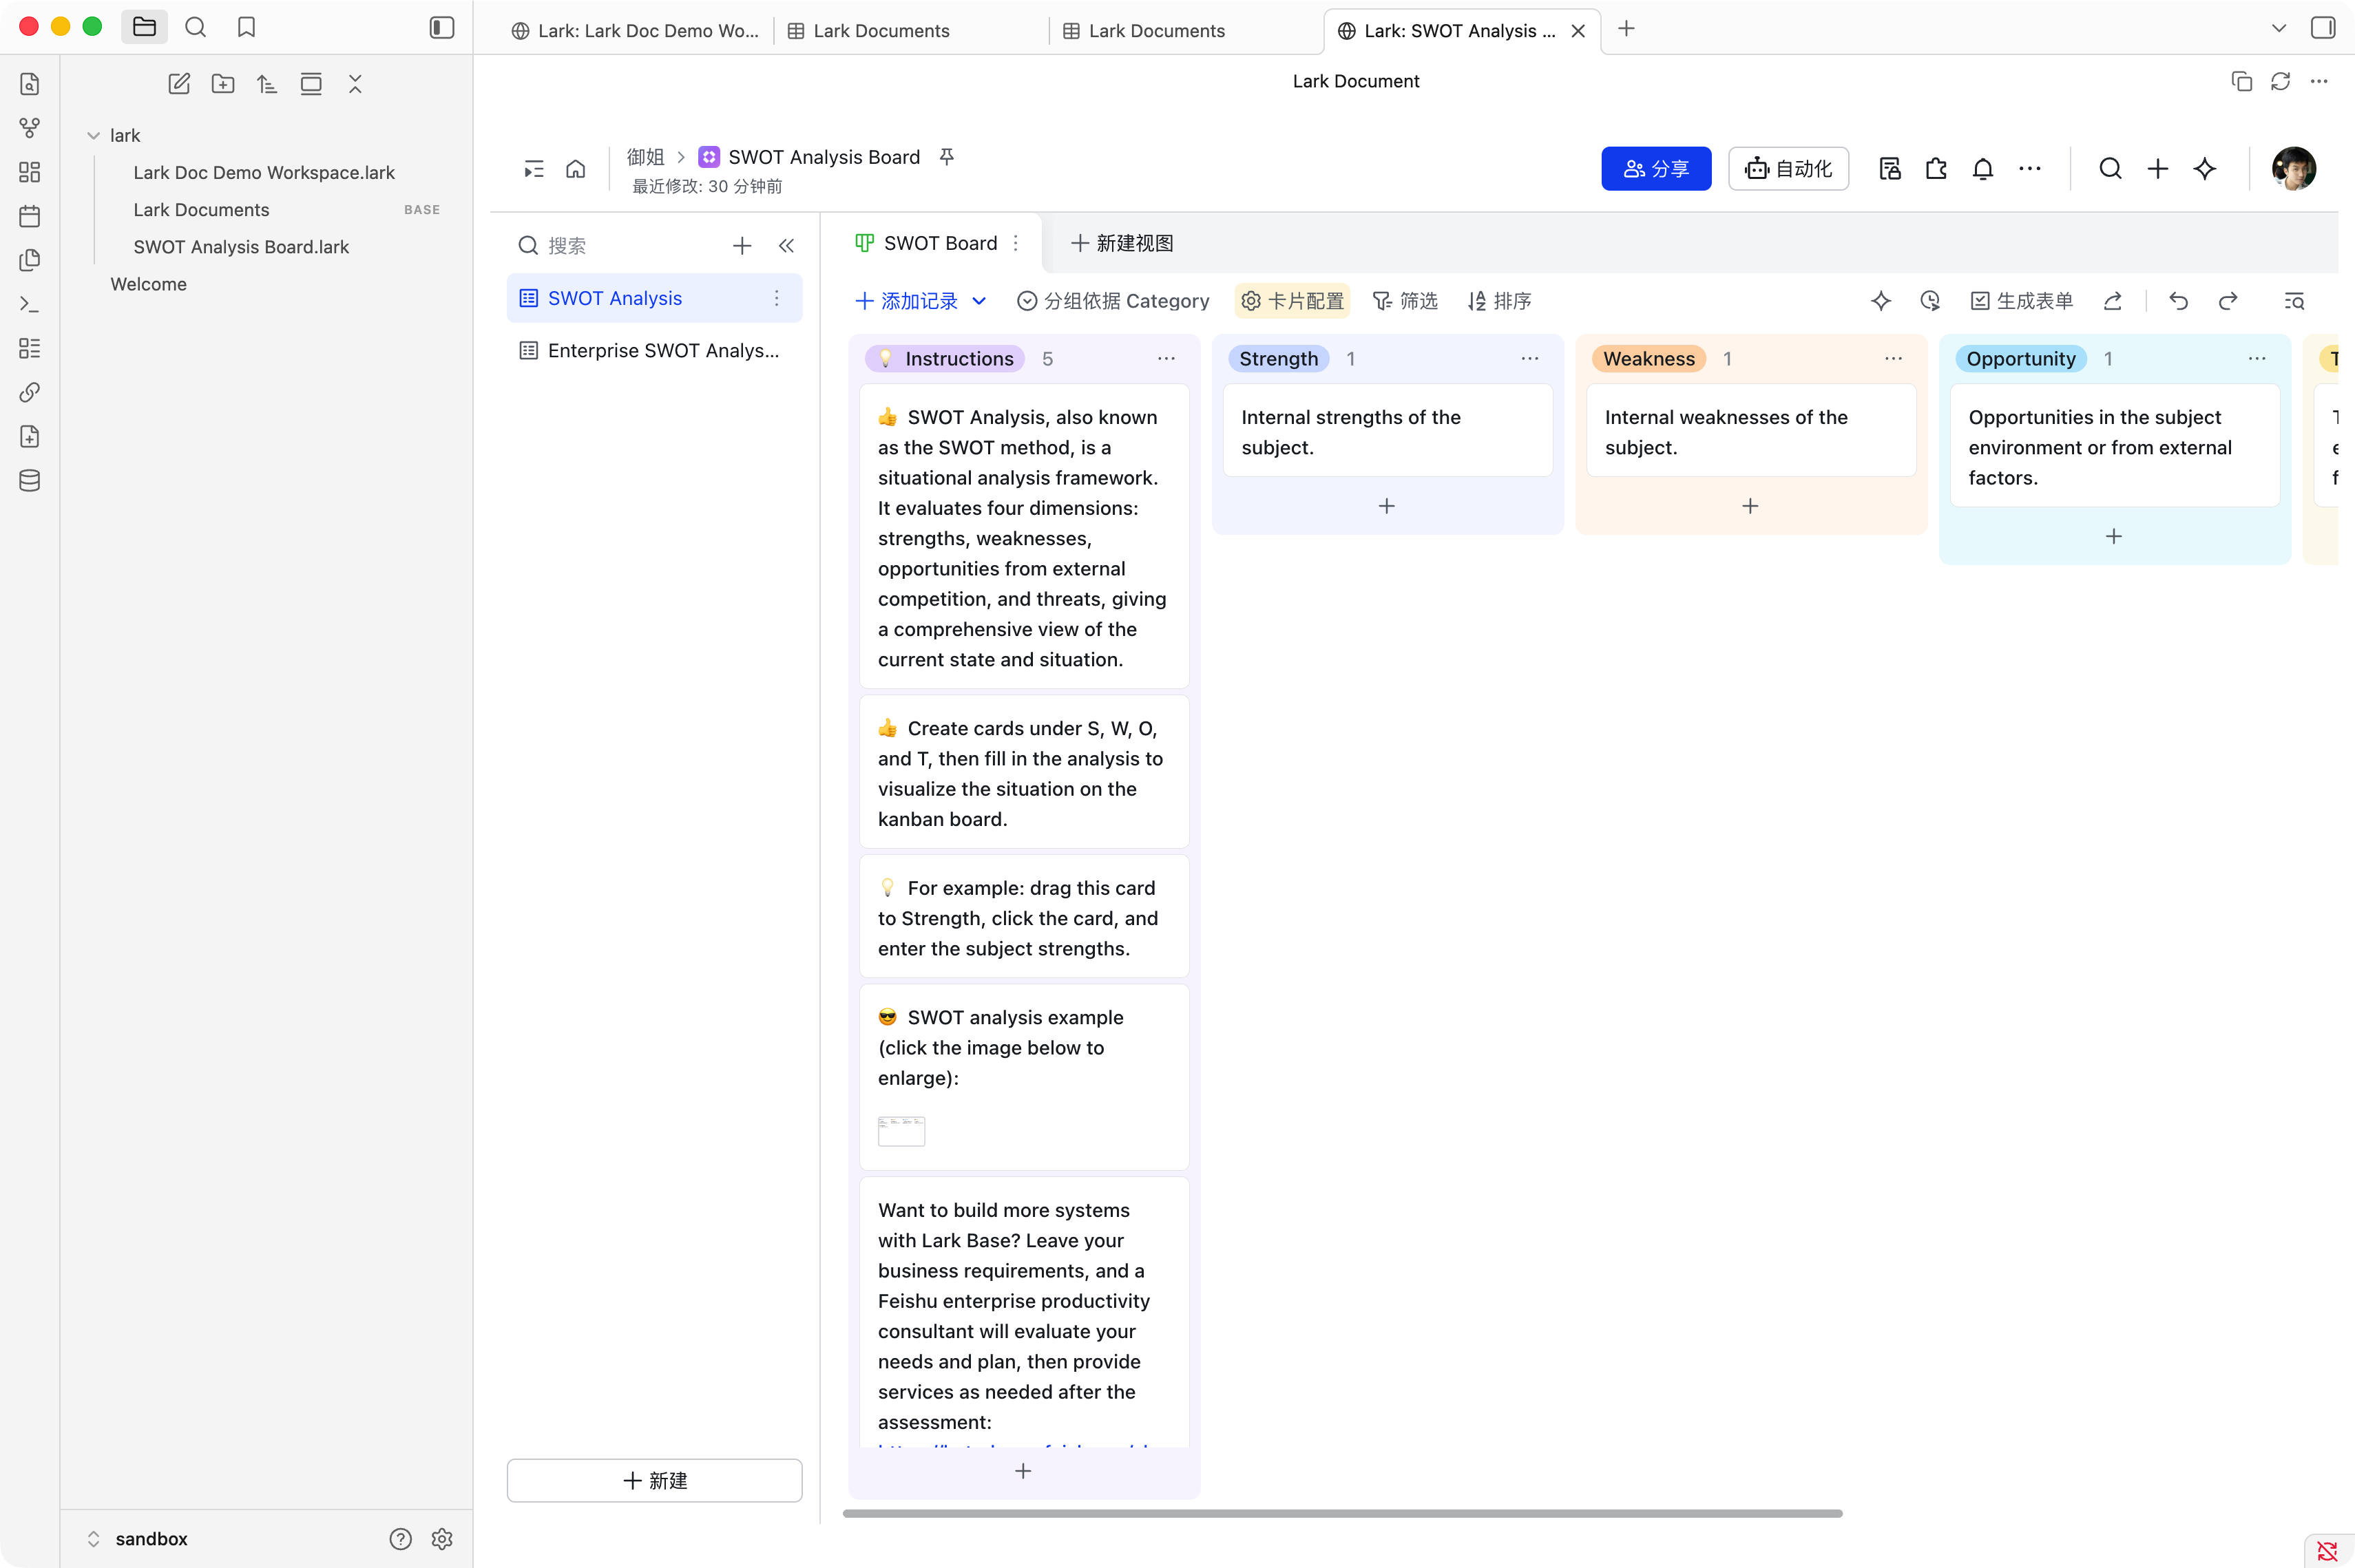Open SWOT Analysis table options menu
This screenshot has width=2355, height=1568.
[x=776, y=298]
